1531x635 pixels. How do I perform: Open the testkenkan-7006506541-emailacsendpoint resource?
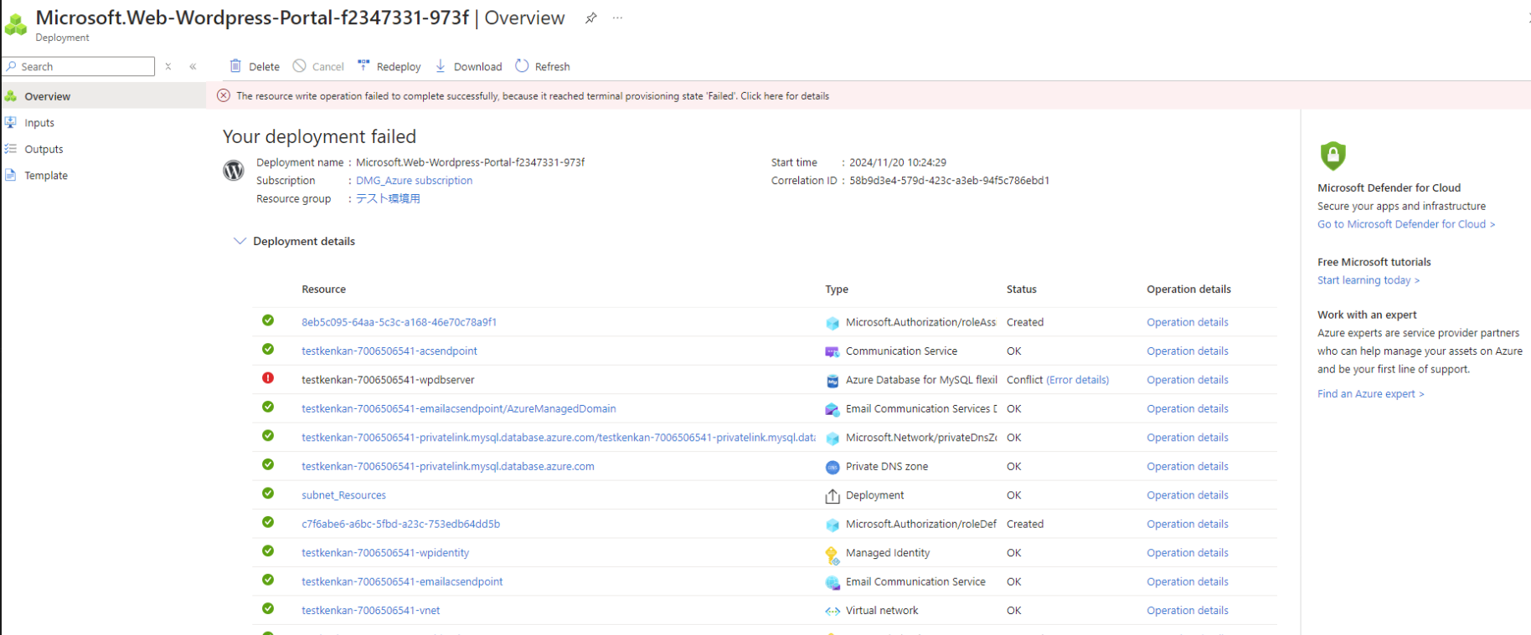pos(402,581)
